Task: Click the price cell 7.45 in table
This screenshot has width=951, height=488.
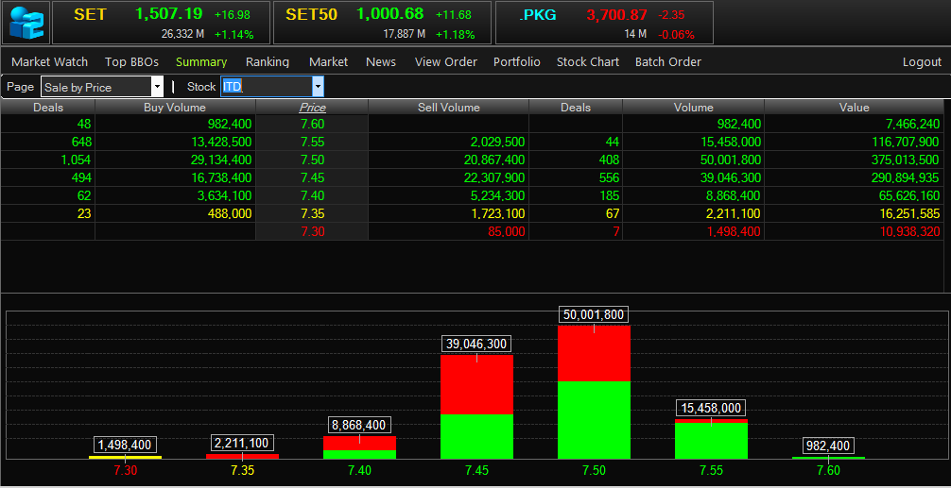Action: point(312,178)
